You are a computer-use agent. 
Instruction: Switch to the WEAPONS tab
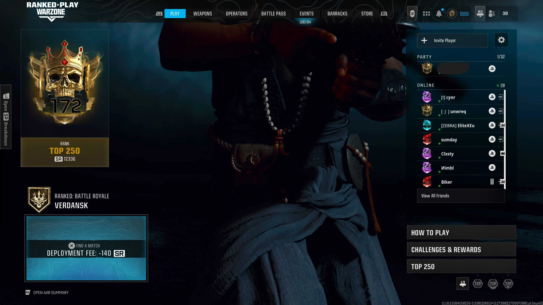[x=202, y=14]
